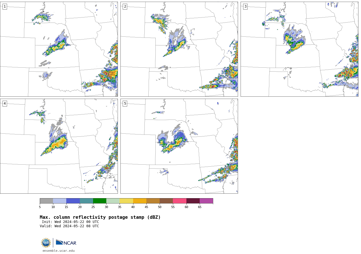Click the NSF logo icon

(46, 243)
